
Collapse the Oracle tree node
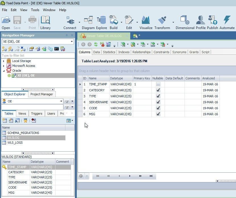(4, 71)
